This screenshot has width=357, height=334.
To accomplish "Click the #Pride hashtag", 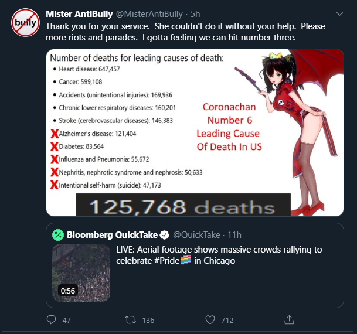I will (167, 261).
